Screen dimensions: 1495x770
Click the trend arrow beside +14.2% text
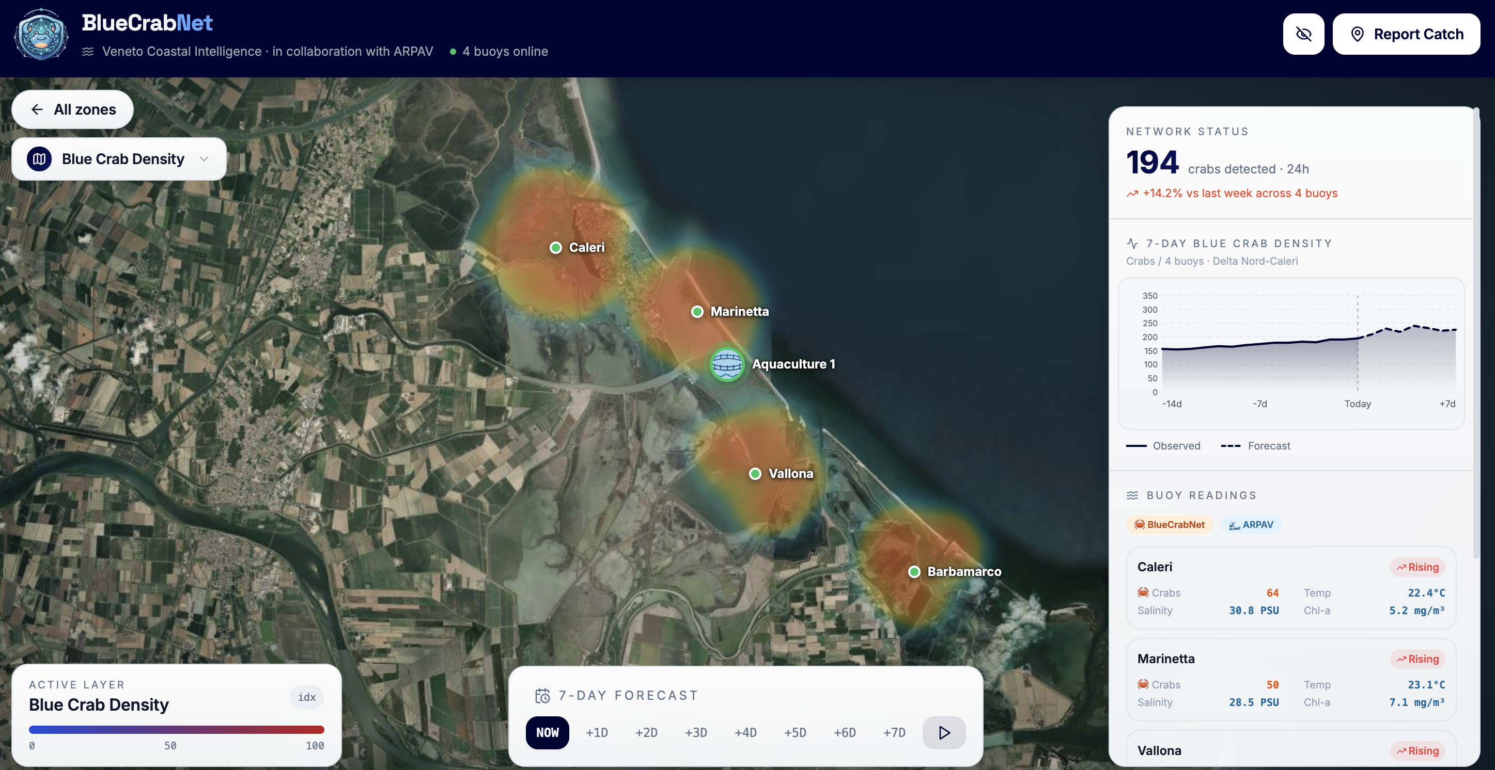(x=1132, y=194)
